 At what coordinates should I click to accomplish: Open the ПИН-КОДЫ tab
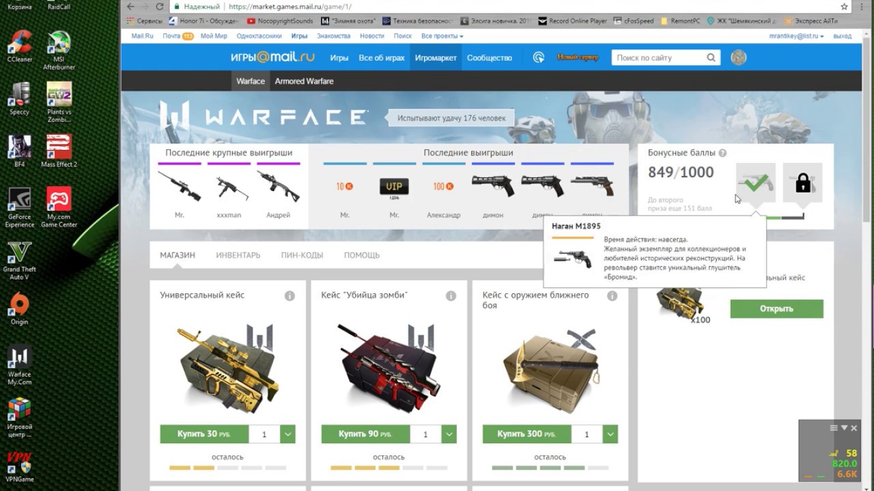[302, 255]
